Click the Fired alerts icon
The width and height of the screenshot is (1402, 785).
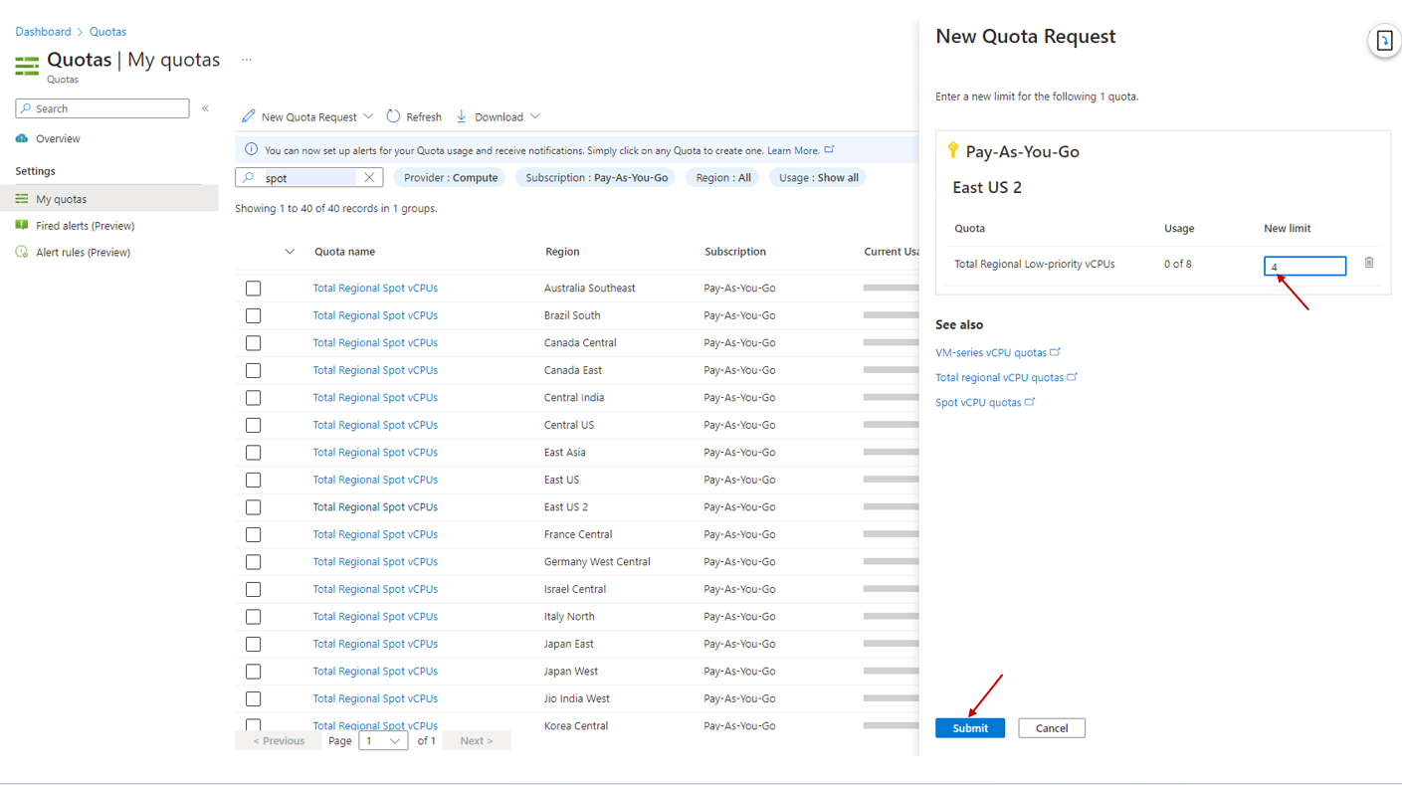tap(22, 226)
